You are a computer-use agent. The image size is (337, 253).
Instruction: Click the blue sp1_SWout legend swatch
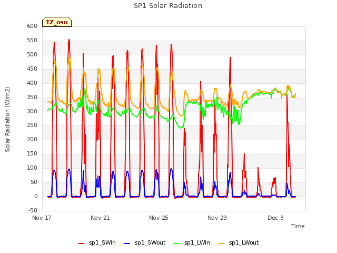pos(127,244)
